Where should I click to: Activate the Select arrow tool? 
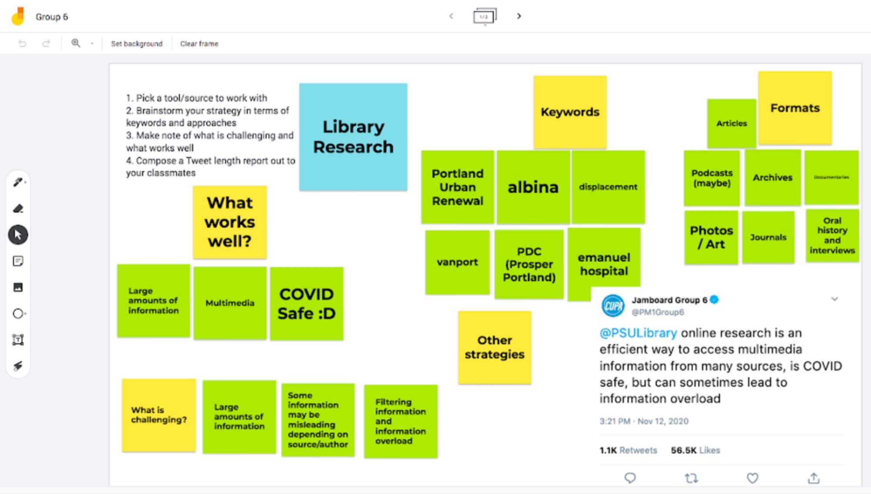coord(18,235)
